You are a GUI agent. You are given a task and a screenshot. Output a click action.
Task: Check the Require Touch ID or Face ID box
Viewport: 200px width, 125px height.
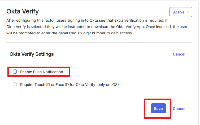tap(15, 85)
